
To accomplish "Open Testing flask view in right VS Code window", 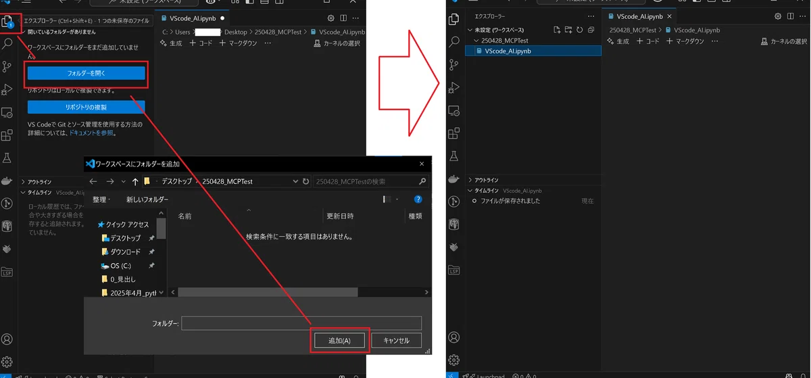I will tap(454, 156).
